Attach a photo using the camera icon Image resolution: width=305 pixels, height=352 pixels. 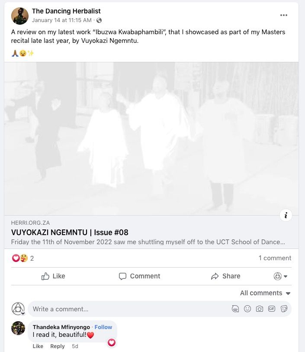click(260, 309)
